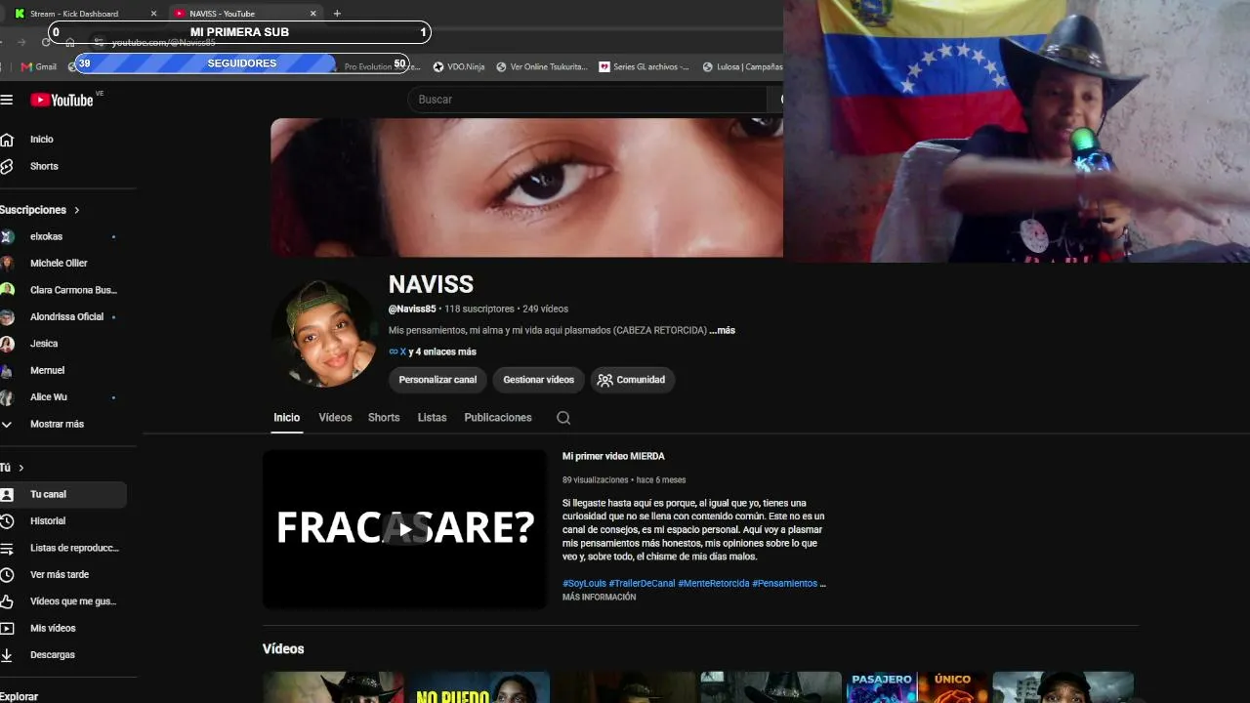Switch to the Listas tab
The height and width of the screenshot is (703, 1250).
pos(432,418)
